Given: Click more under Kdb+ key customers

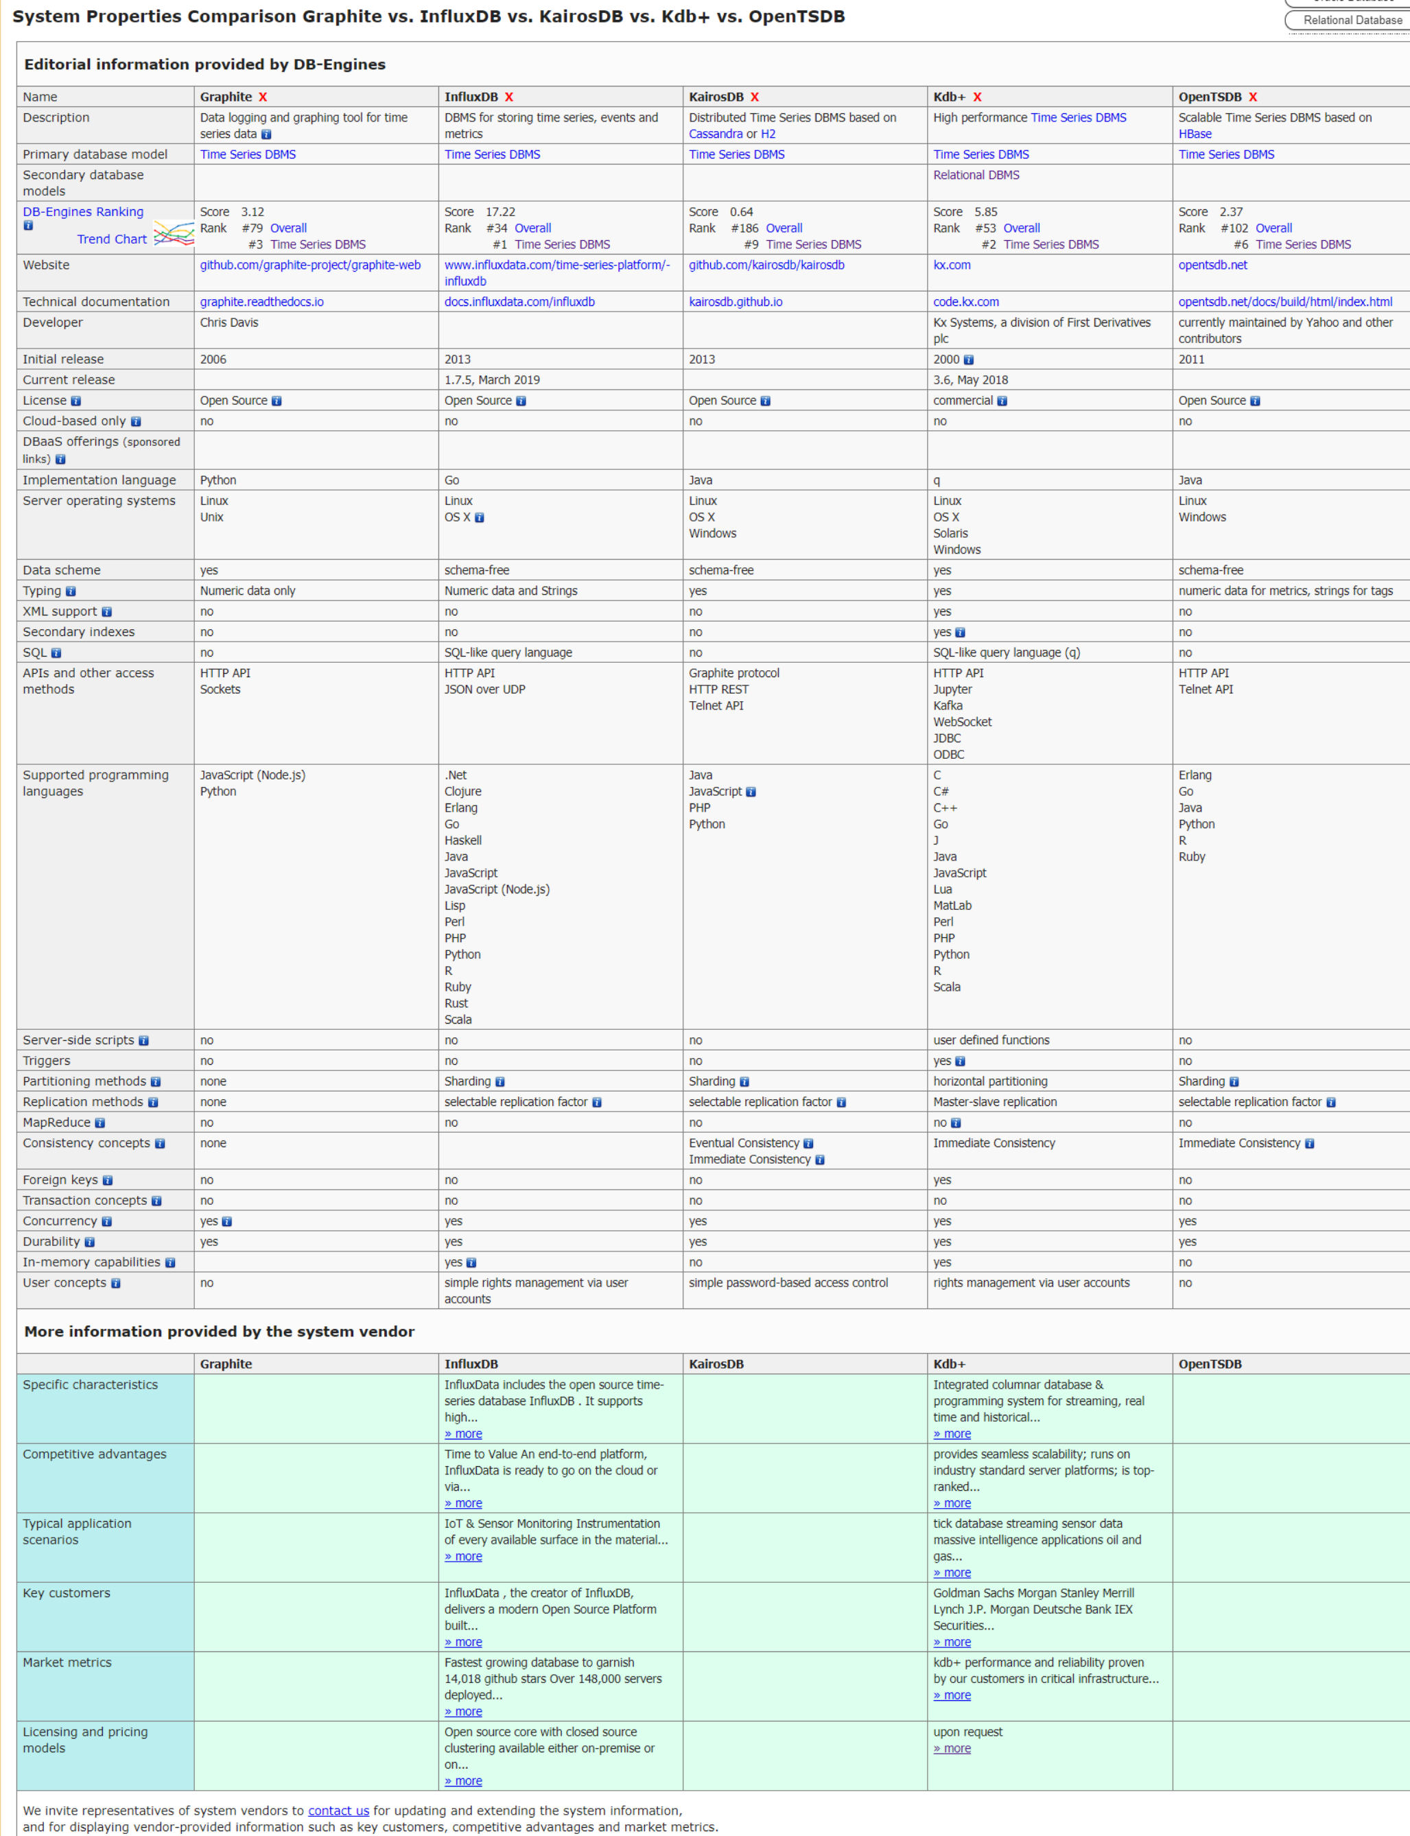Looking at the screenshot, I should click(x=952, y=1642).
